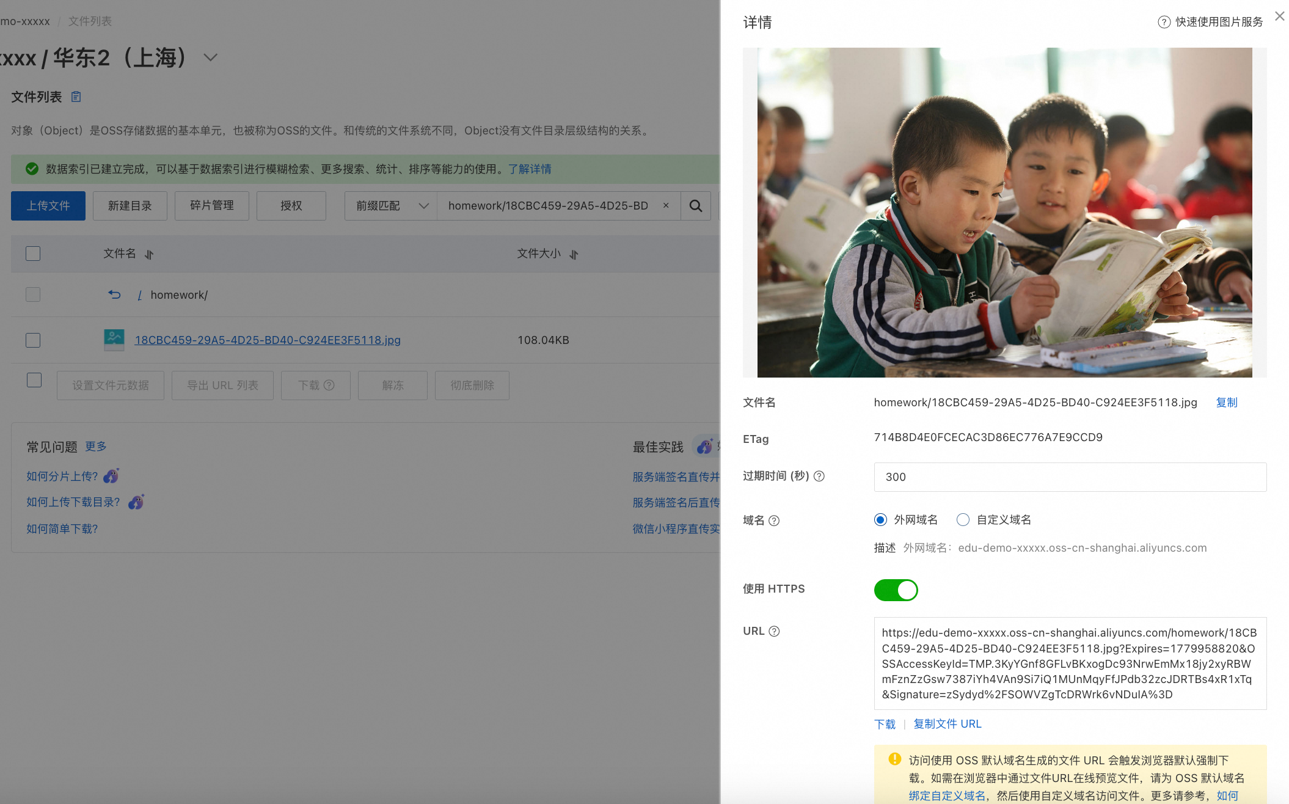1289x804 pixels.
Task: Open 如何分片上传? link
Action: [62, 477]
